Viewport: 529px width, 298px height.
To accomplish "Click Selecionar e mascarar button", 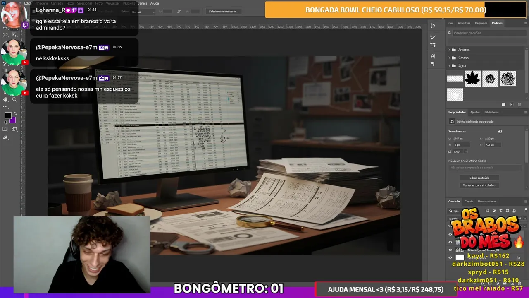I will click(x=224, y=12).
